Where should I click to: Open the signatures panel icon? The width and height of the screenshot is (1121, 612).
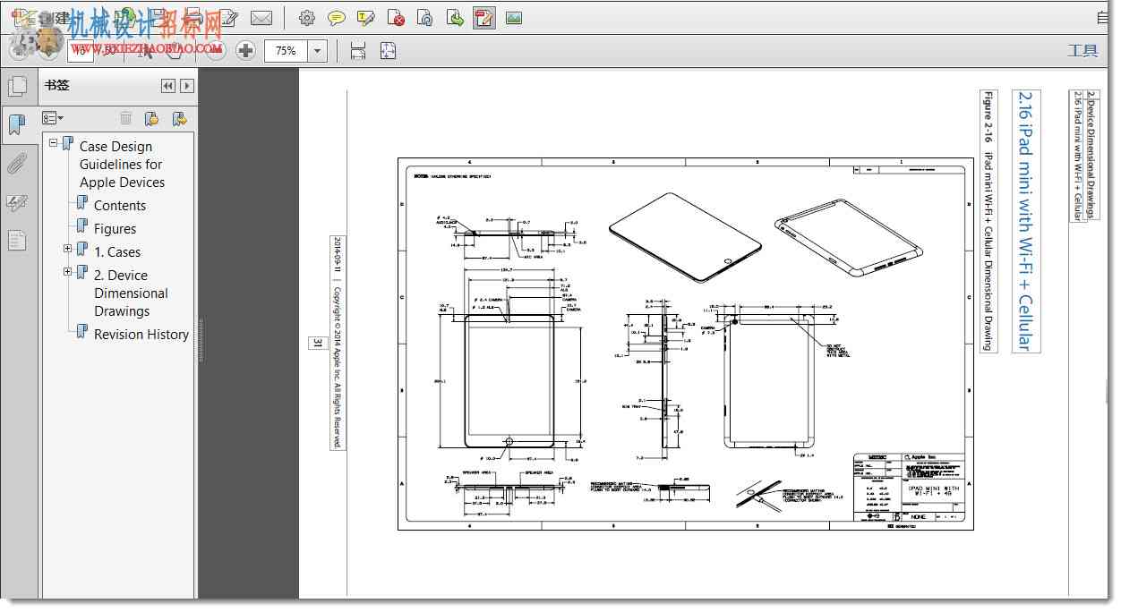pyautogui.click(x=17, y=202)
